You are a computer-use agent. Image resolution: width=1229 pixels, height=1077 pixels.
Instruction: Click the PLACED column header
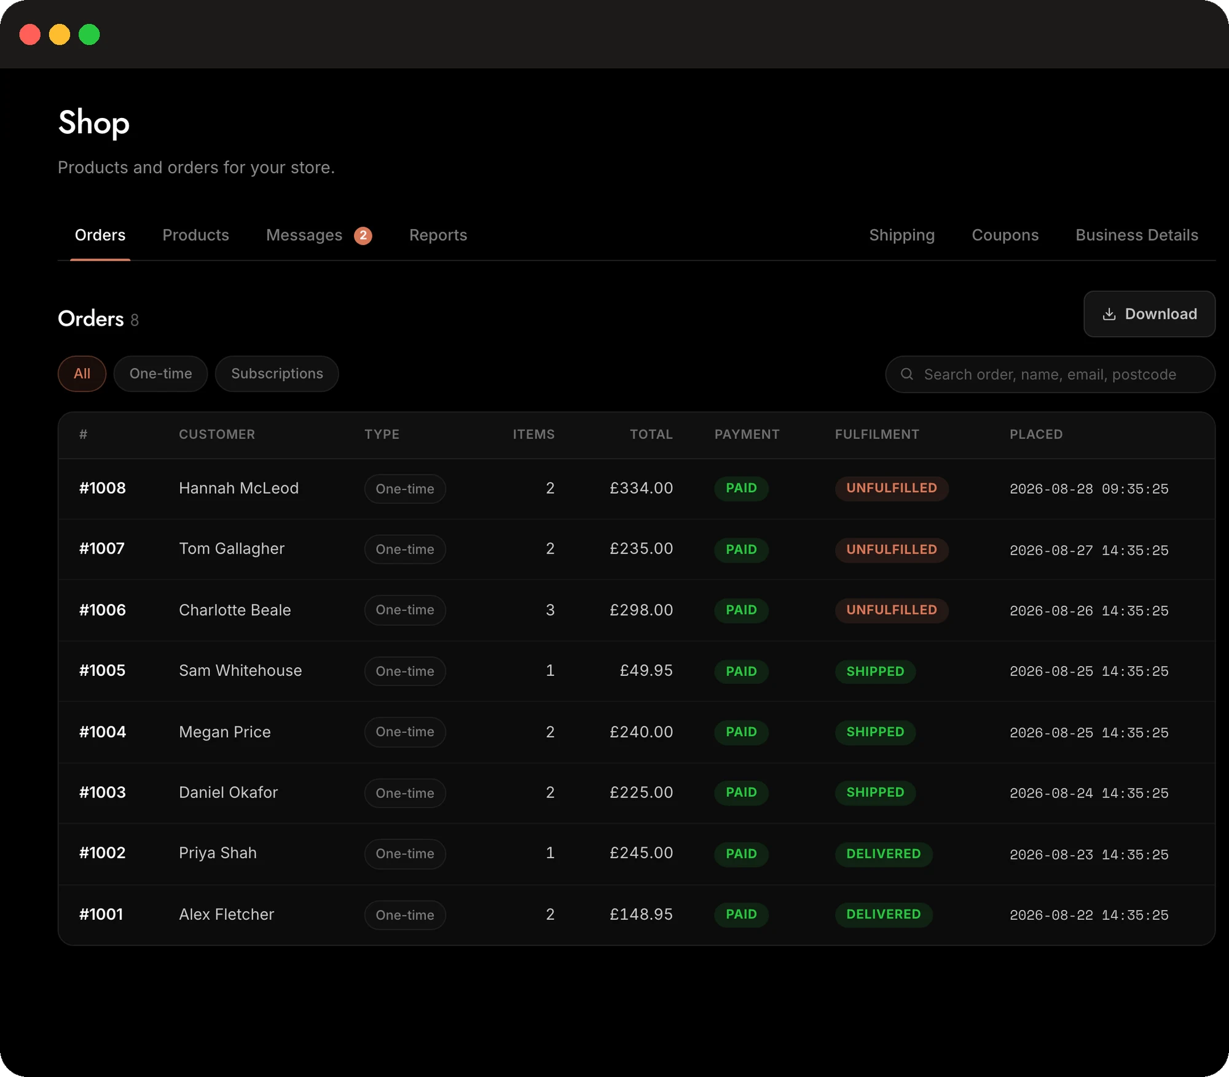1036,434
